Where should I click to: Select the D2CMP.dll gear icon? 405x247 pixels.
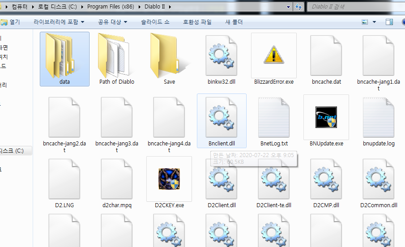coord(326,179)
